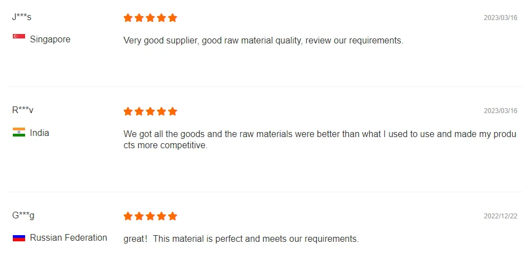Click reviewer name G***g

coord(23,215)
